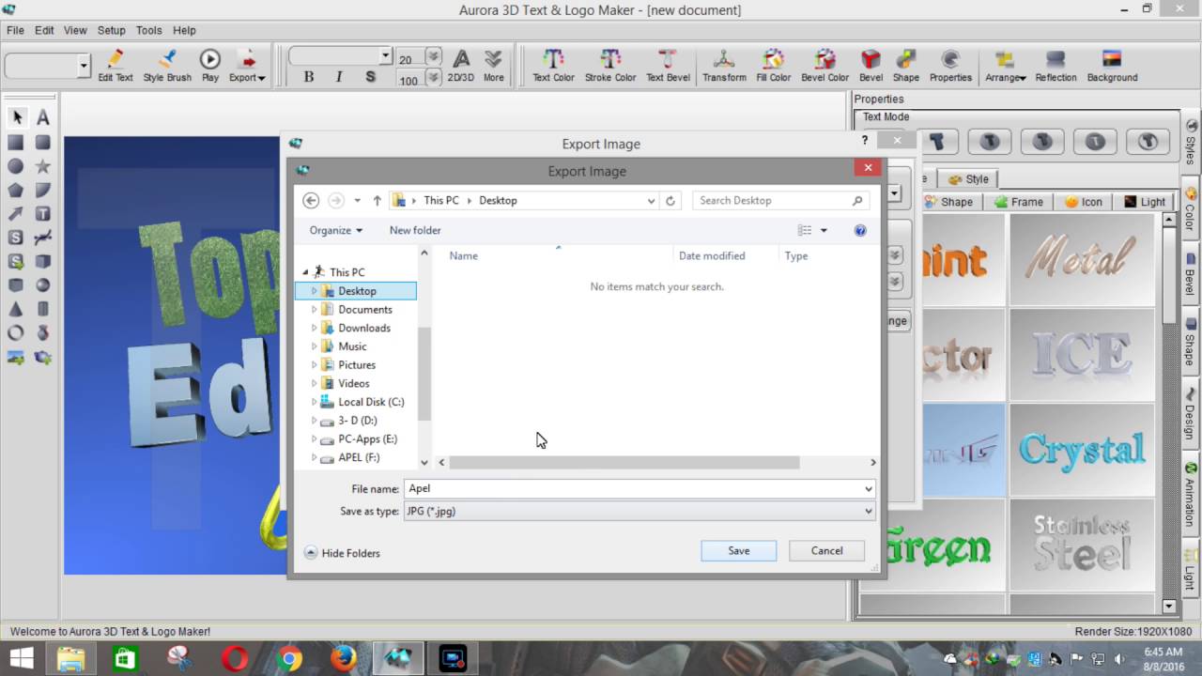
Task: Click the More formatting options icon
Action: 494,67
